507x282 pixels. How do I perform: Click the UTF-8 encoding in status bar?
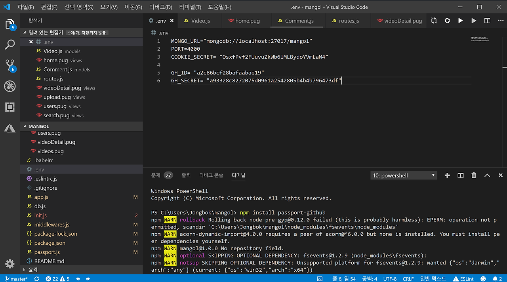390,279
